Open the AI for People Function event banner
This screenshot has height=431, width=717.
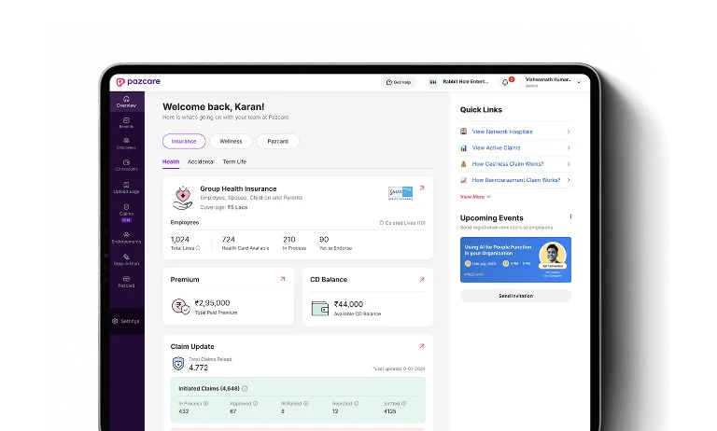(x=515, y=259)
